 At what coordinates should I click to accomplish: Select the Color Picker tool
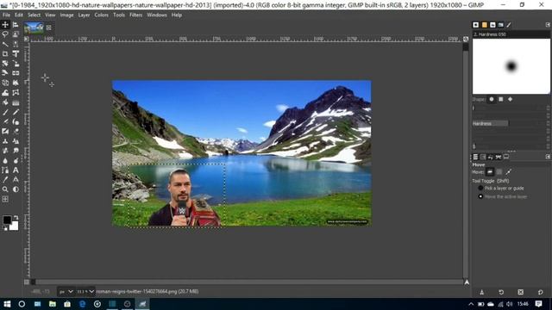[x=5, y=180]
